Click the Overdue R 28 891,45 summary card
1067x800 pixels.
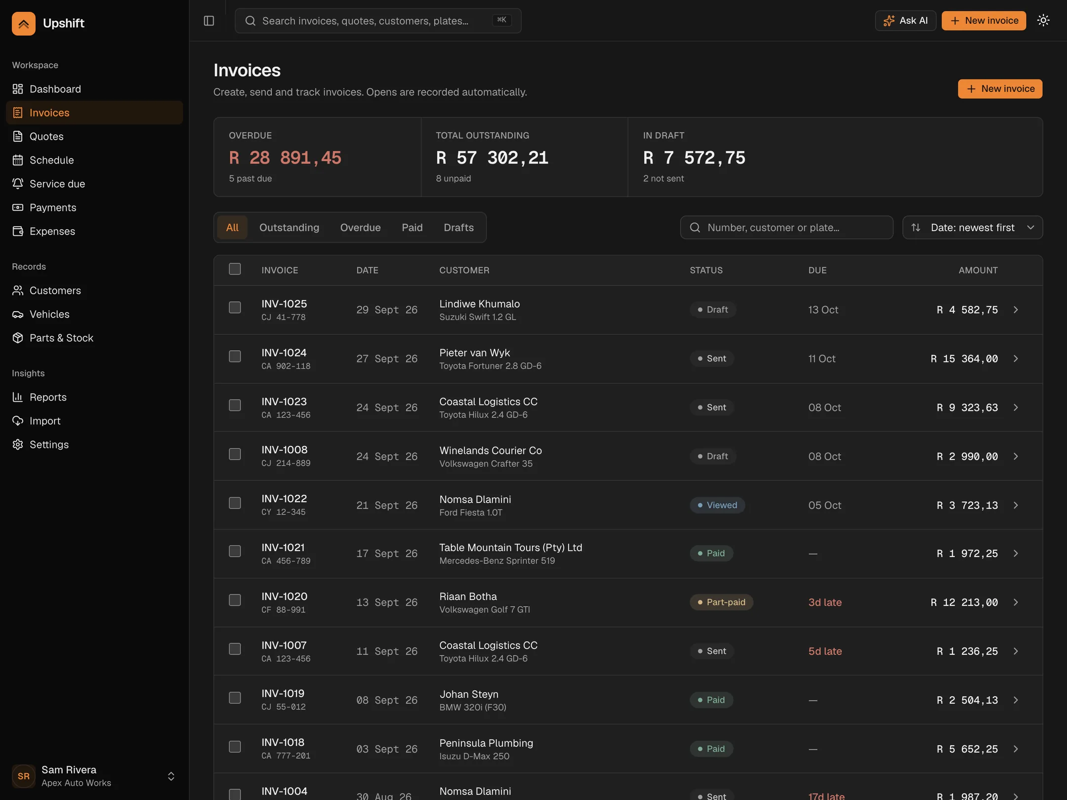click(x=317, y=157)
